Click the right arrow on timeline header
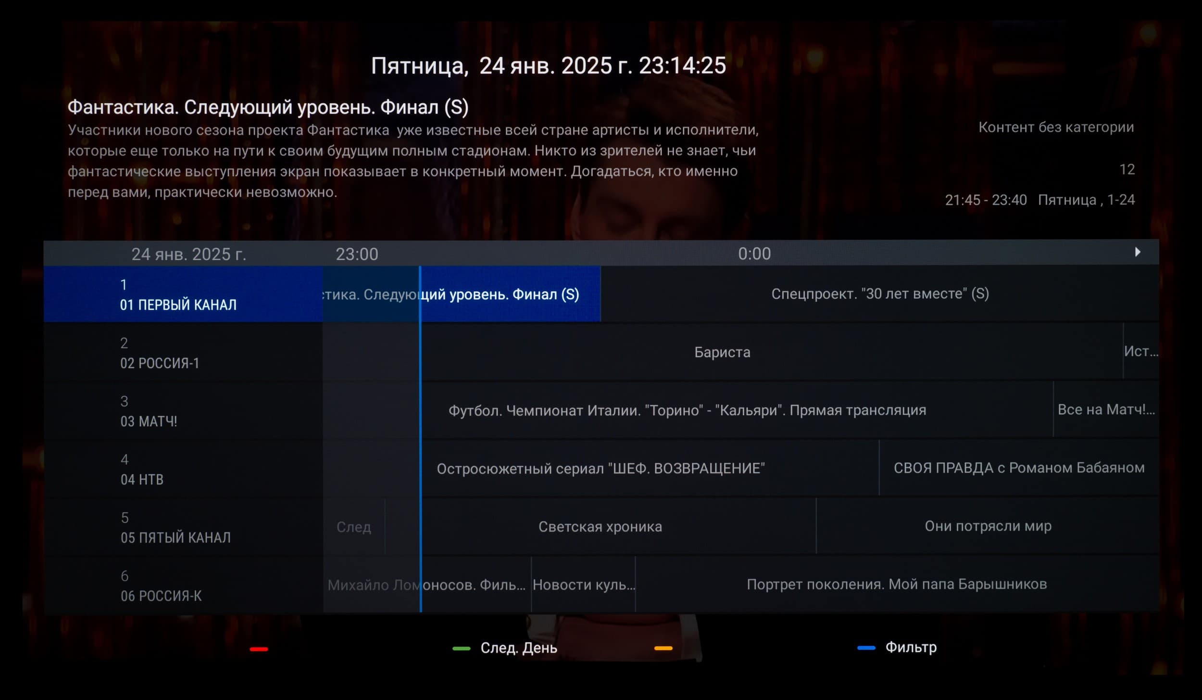This screenshot has width=1202, height=700. [x=1137, y=253]
